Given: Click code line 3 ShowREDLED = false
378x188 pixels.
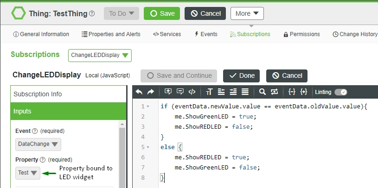Looking at the screenshot, I should coord(214,127).
